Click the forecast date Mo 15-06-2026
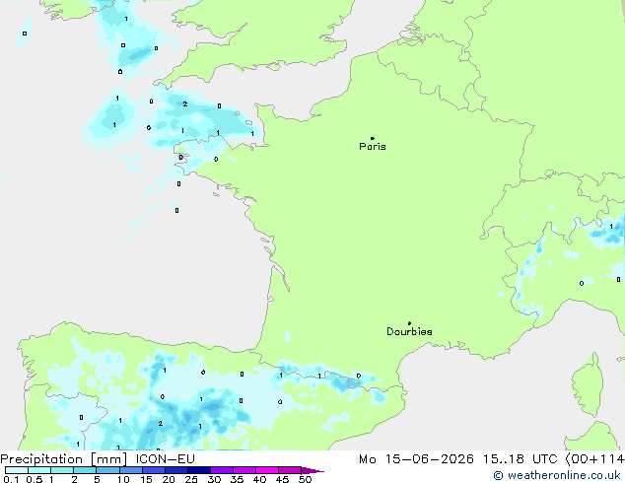625x483 pixels. [416, 459]
